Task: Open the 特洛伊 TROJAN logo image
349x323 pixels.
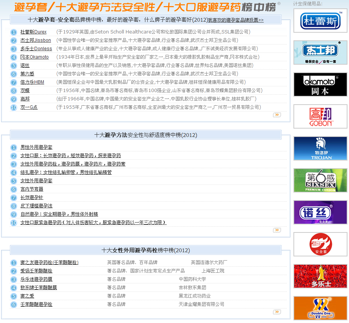Action: 320,148
